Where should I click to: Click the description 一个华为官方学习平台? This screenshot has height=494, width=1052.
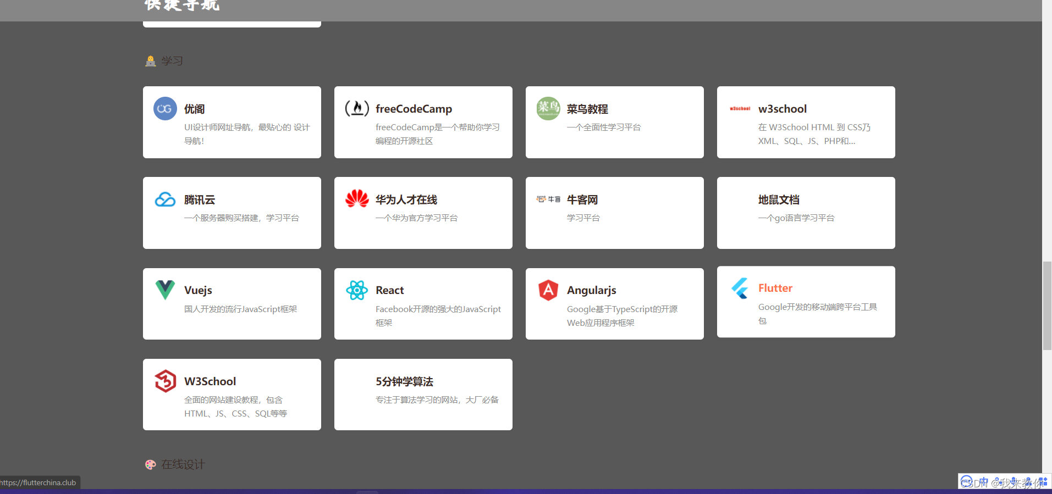click(416, 218)
